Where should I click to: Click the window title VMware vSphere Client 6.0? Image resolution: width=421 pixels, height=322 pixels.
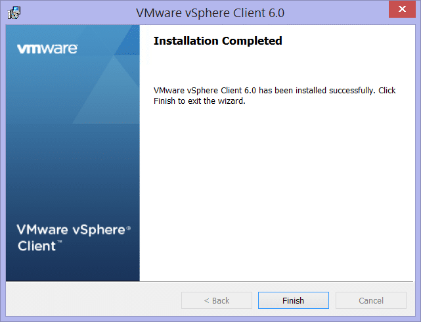tap(210, 13)
